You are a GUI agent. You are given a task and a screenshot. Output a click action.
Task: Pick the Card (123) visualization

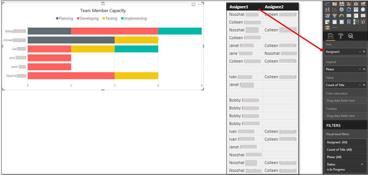click(x=349, y=15)
